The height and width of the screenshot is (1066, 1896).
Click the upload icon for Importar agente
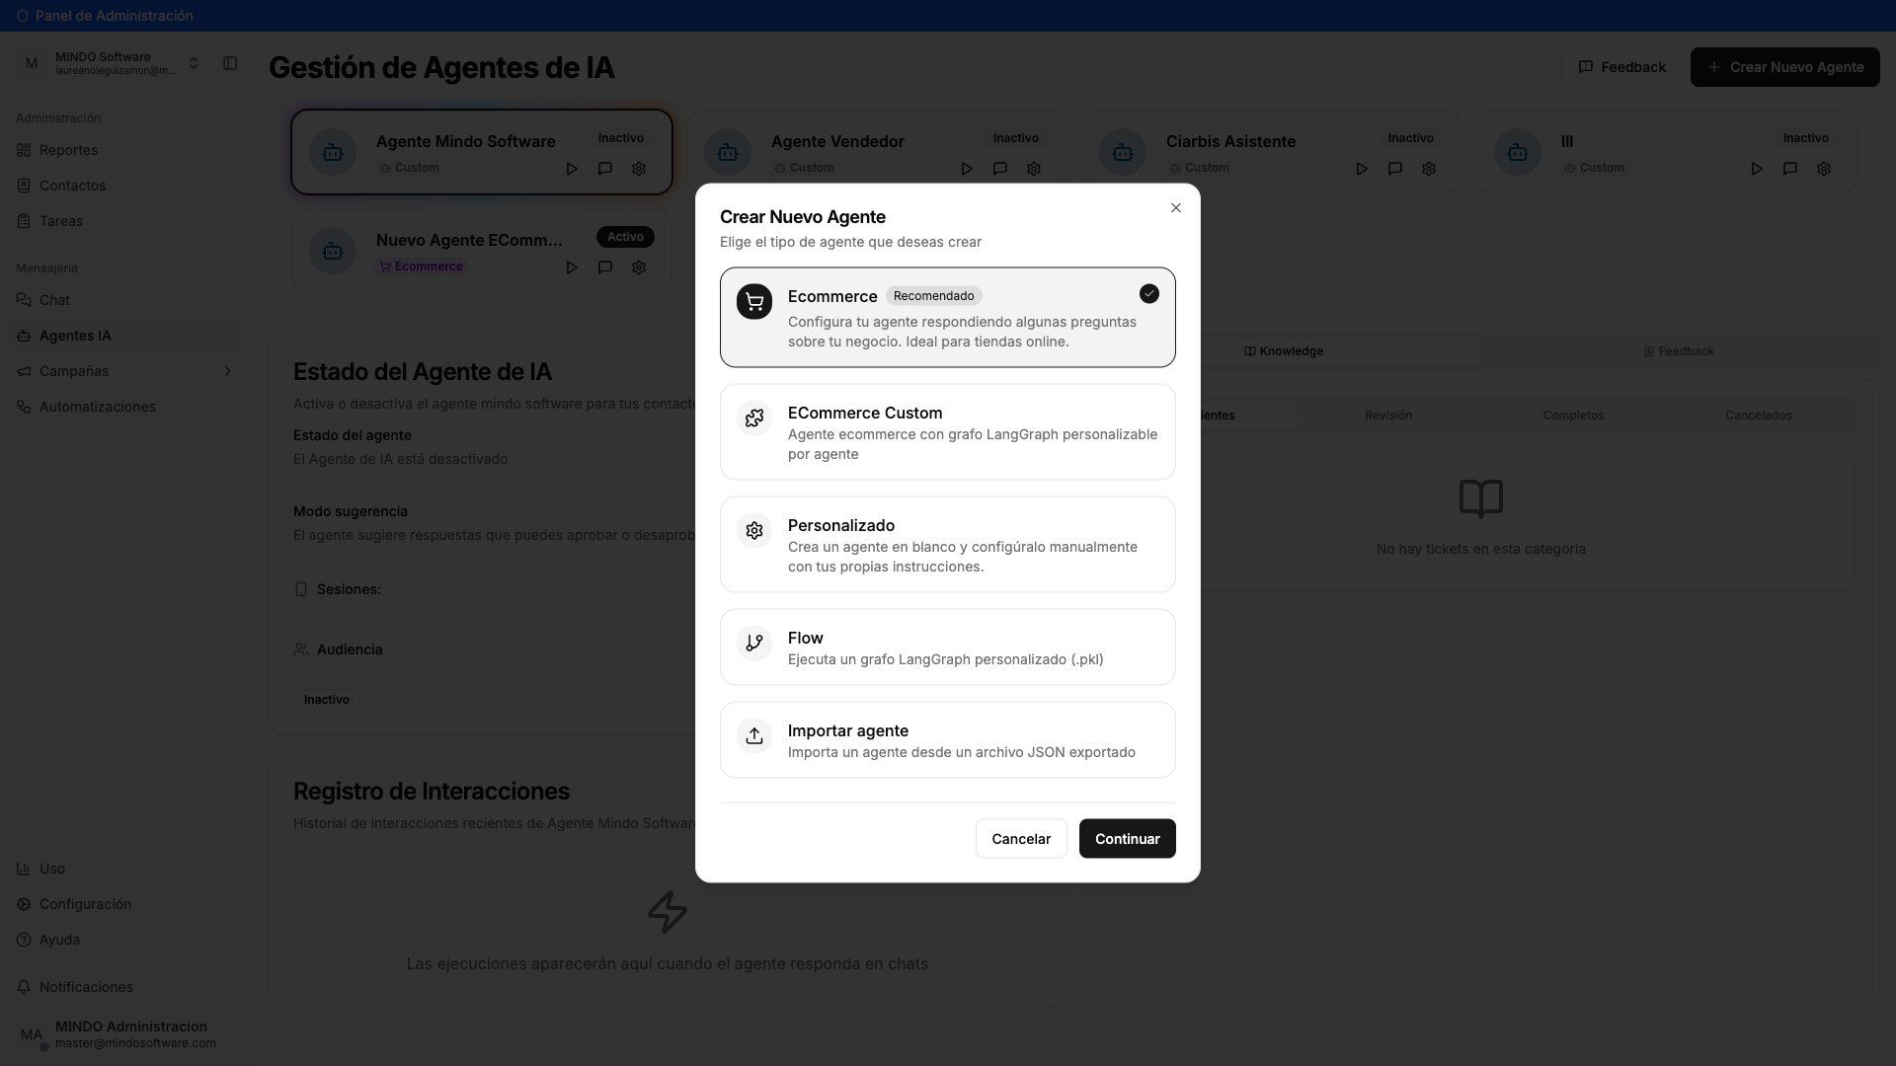click(x=754, y=736)
